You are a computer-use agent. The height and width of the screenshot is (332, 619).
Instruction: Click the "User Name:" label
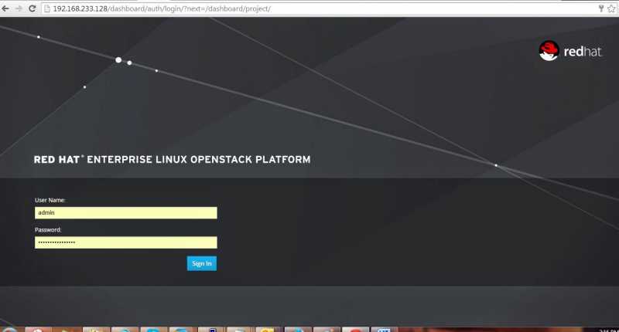[50, 200]
